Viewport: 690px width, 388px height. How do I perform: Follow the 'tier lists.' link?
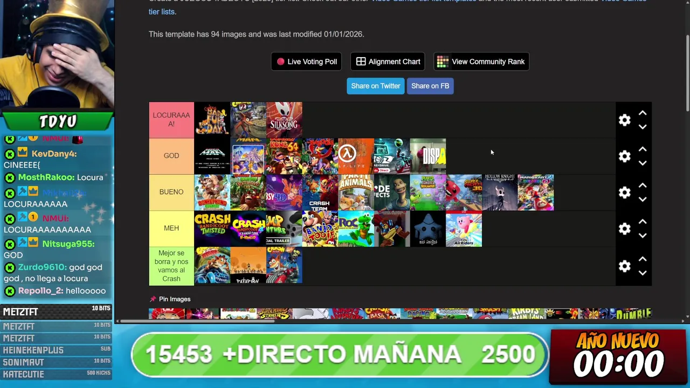click(x=162, y=11)
